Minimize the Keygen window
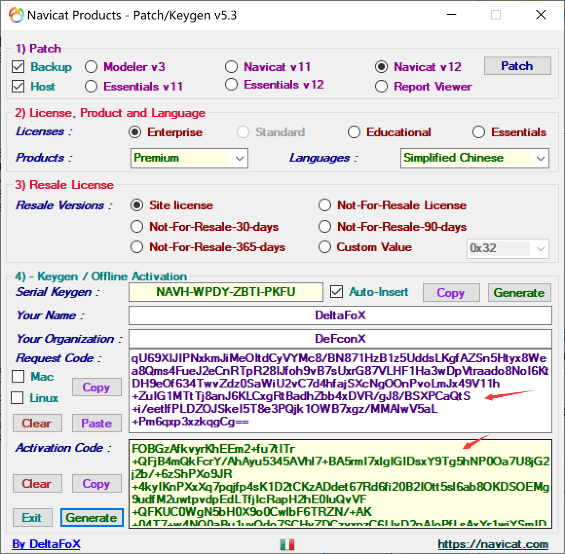This screenshot has height=554, width=565. (x=452, y=15)
